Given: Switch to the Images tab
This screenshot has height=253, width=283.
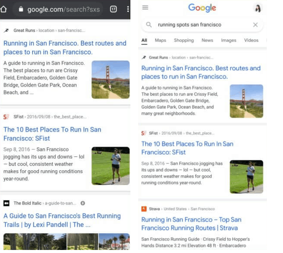Looking at the screenshot, I should 229,40.
